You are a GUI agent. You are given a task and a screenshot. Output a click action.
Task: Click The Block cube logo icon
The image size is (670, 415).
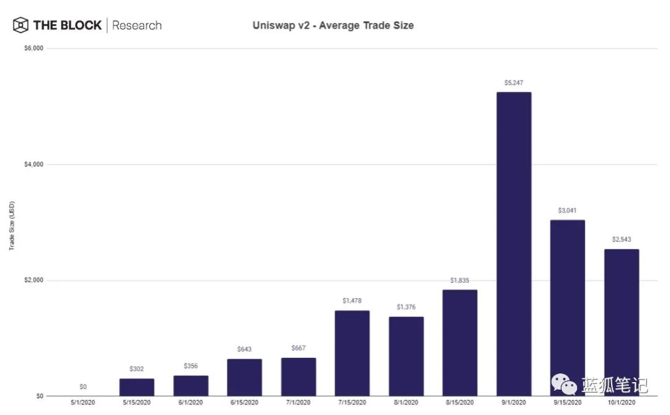(x=20, y=25)
